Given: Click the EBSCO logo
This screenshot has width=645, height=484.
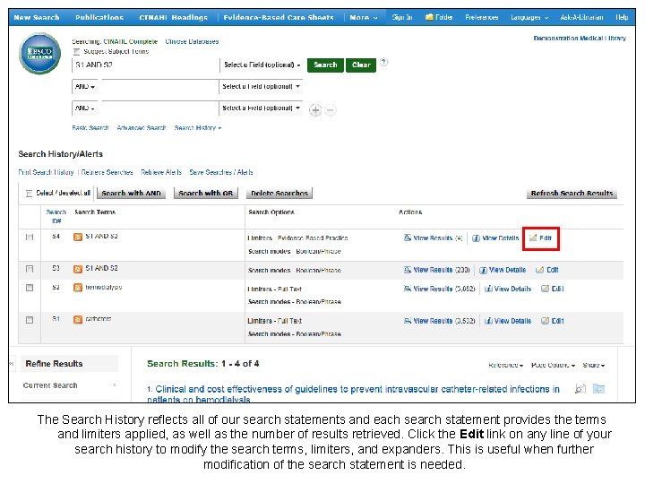Looking at the screenshot, I should point(40,54).
